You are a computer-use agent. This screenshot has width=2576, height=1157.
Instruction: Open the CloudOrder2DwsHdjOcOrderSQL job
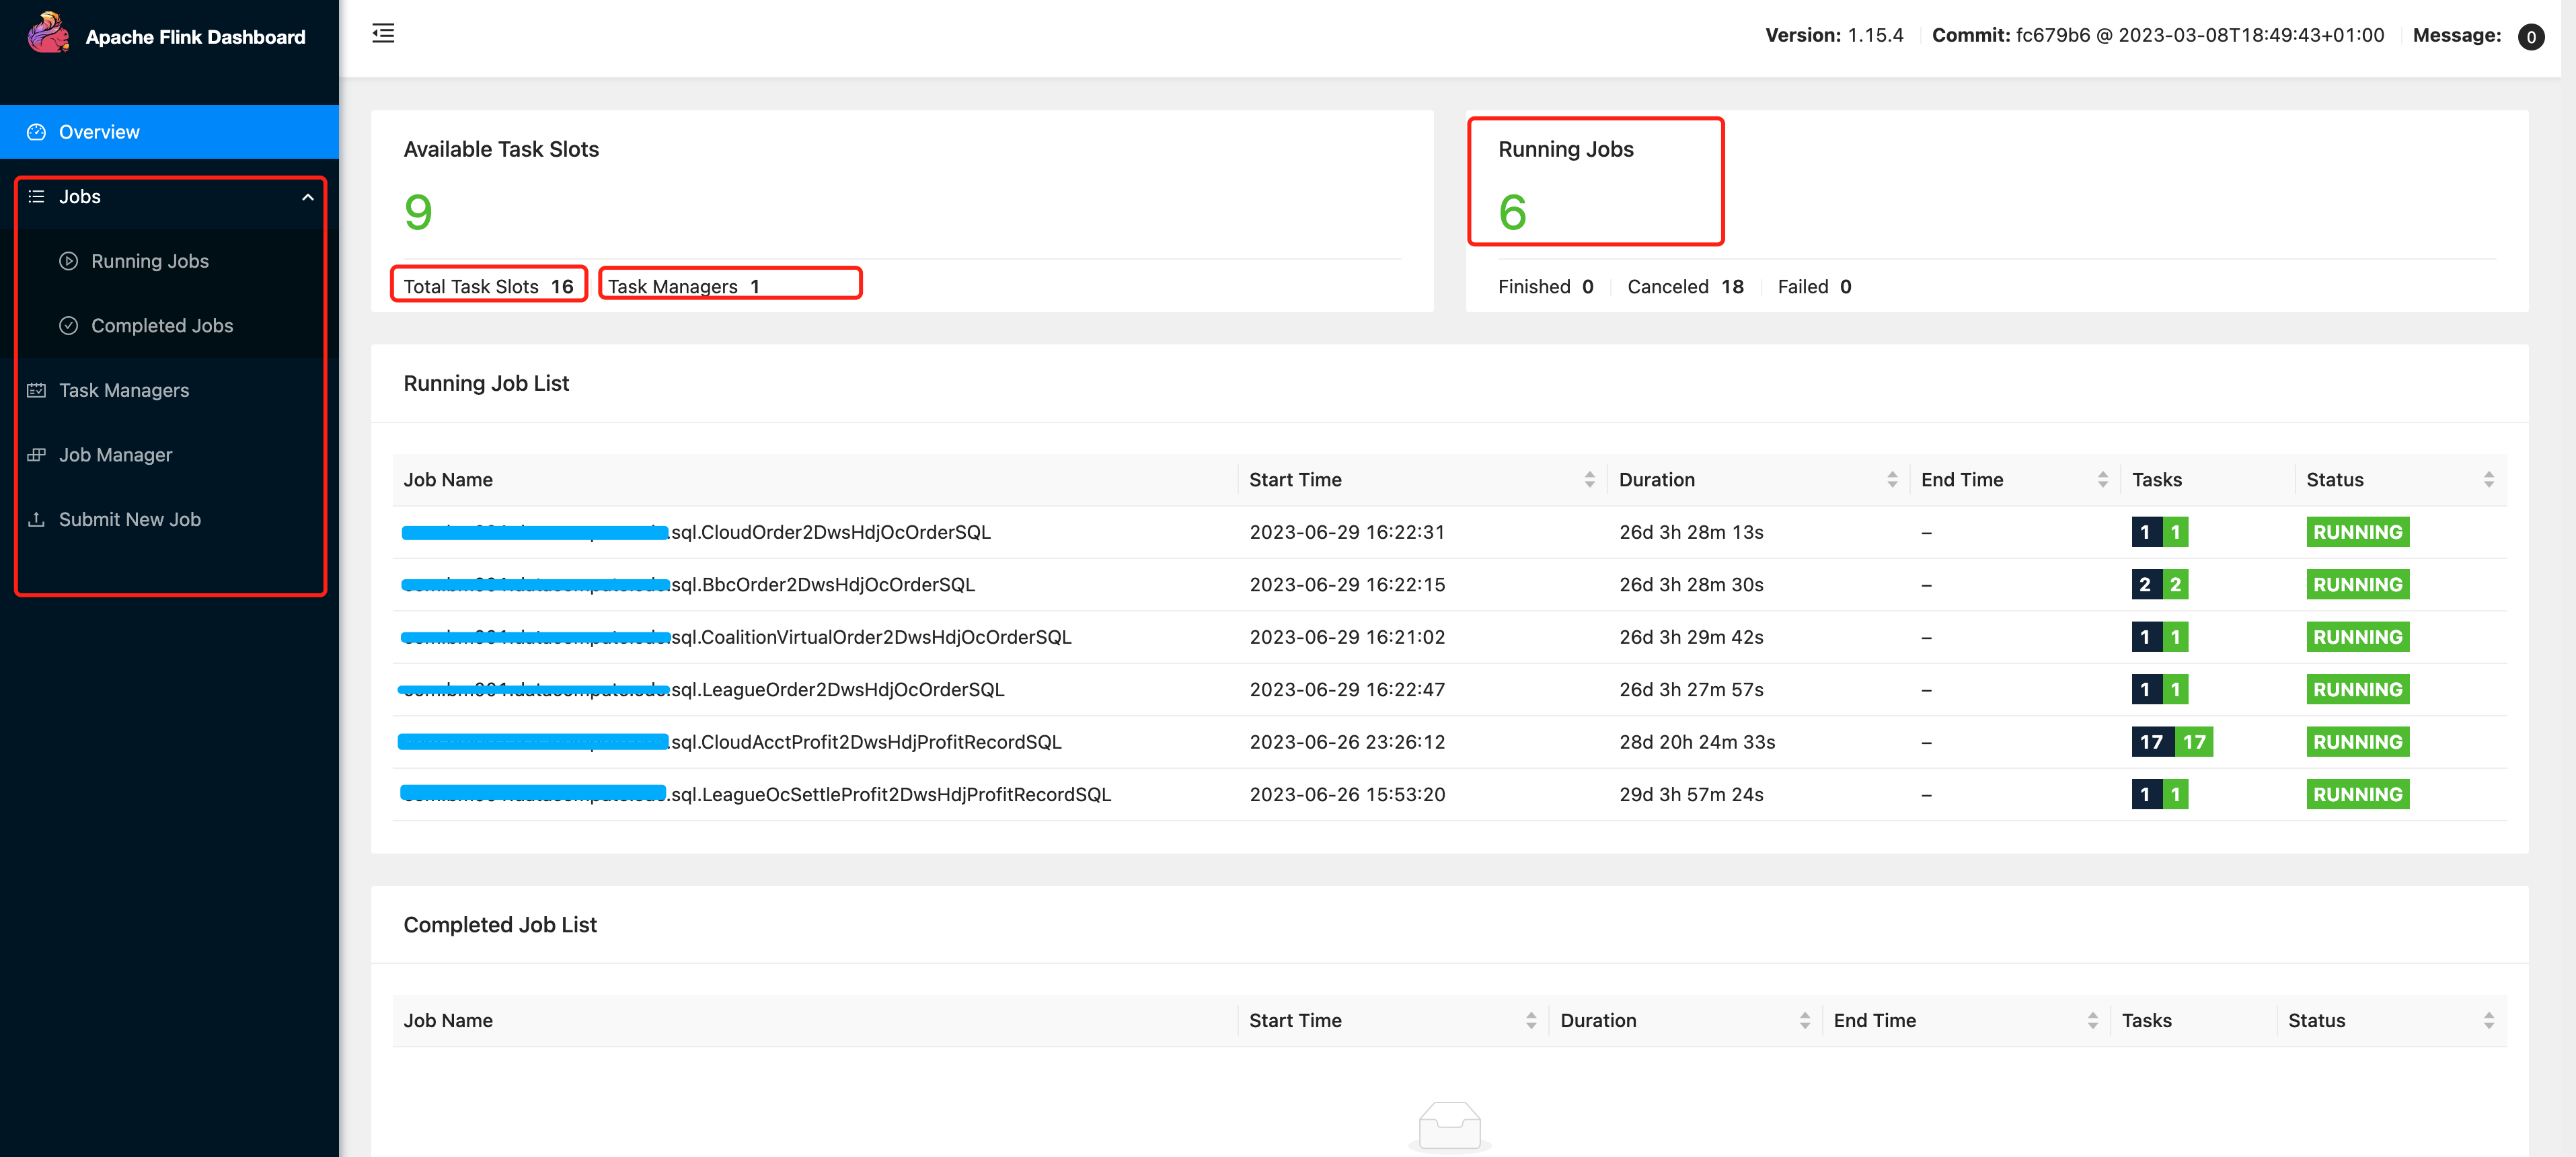coord(830,532)
